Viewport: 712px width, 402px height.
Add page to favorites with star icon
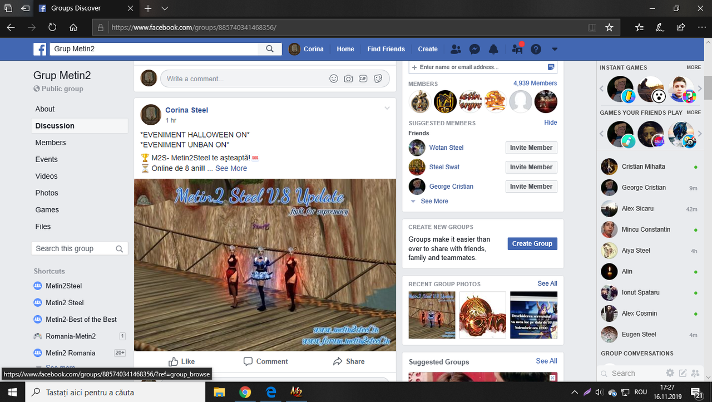609,27
